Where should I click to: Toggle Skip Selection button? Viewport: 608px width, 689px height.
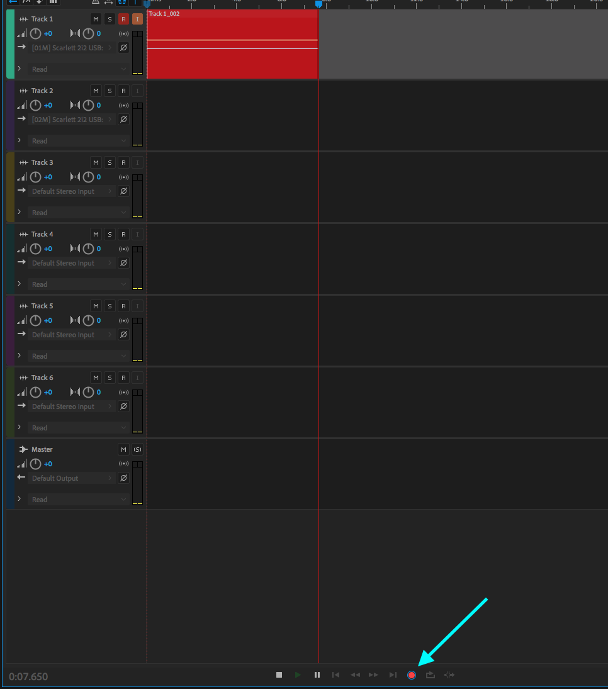point(449,675)
